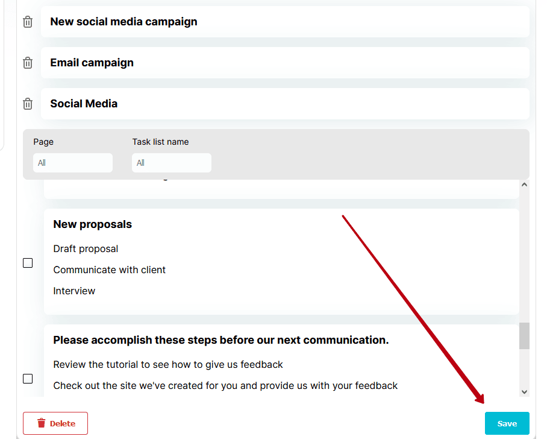This screenshot has width=547, height=439.
Task: Open the Task list name filter dropdown
Action: click(x=172, y=163)
